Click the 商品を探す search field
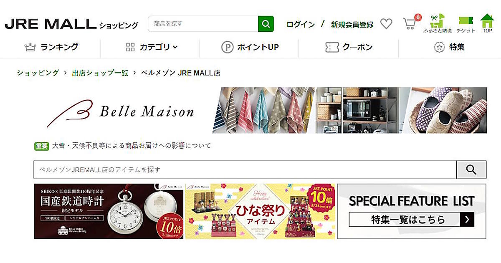501x263 pixels. click(x=203, y=24)
